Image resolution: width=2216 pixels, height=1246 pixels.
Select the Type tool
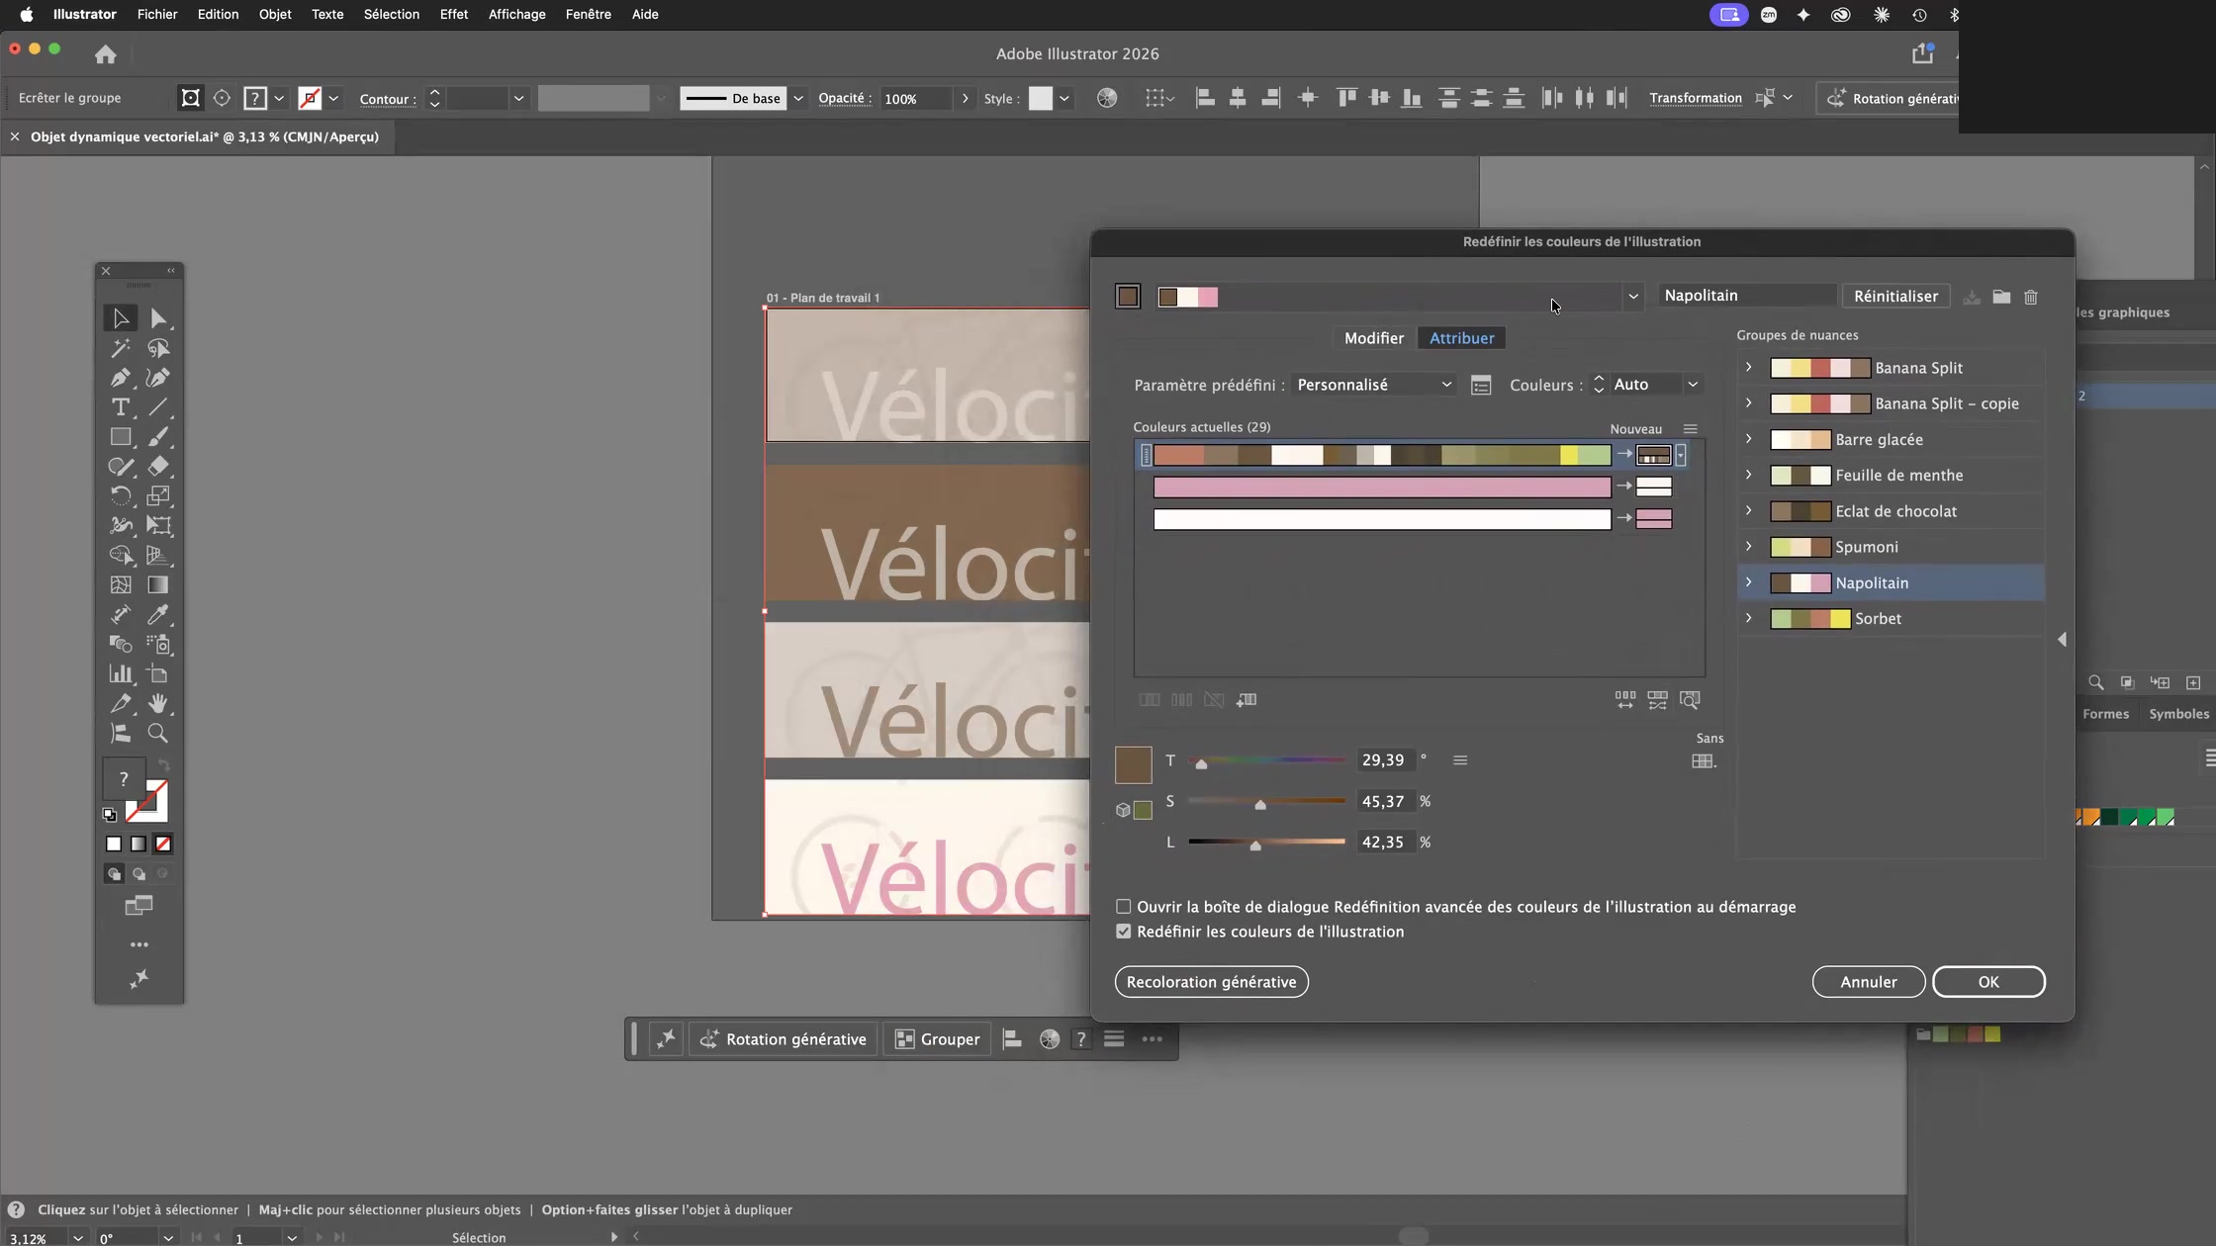(121, 407)
